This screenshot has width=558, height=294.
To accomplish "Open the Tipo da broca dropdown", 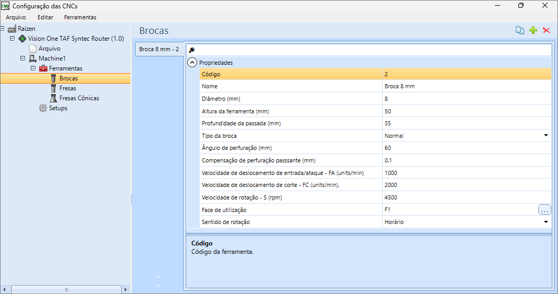I will click(x=546, y=135).
